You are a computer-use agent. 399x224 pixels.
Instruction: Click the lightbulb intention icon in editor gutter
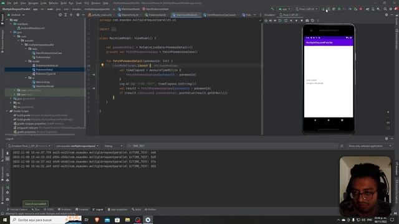coord(102,65)
